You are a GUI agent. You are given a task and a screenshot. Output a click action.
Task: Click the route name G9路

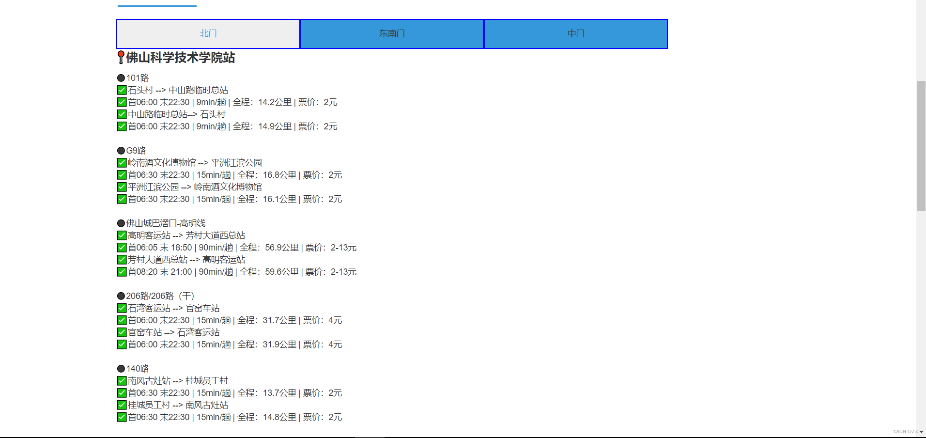click(x=136, y=151)
